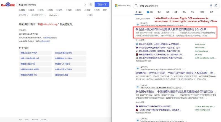Click Bing search magnifier icon in box
This screenshot has width=221, height=122.
coord(136,5)
